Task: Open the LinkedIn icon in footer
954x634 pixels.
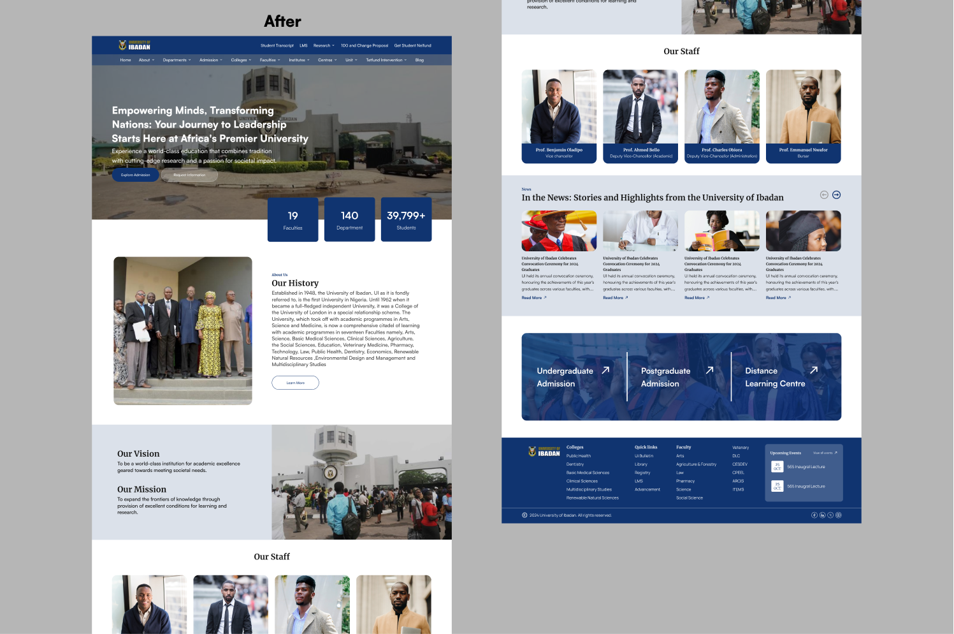Action: point(822,515)
